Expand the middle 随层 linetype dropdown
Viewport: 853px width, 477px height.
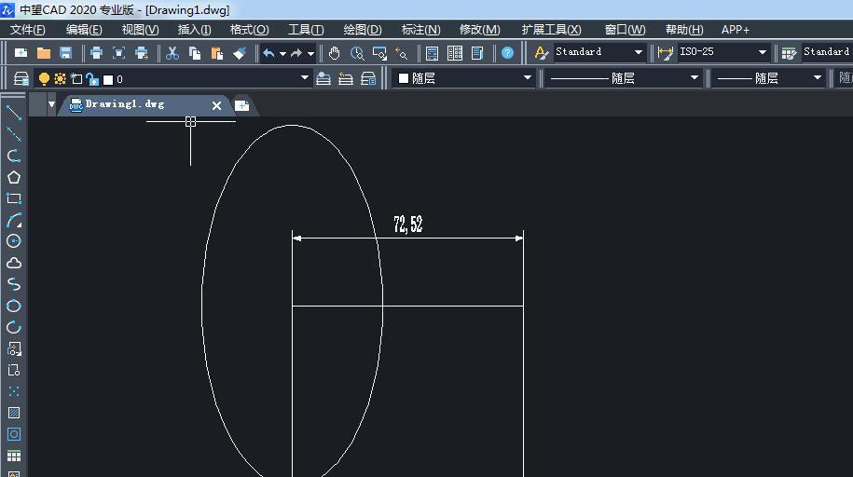(695, 78)
